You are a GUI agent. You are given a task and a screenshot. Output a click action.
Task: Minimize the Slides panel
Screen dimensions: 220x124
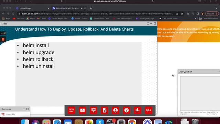(x=151, y=24)
